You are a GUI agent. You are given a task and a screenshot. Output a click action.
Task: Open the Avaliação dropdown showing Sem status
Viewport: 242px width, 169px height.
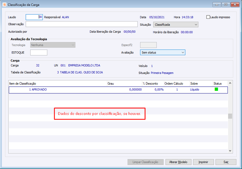(x=162, y=52)
